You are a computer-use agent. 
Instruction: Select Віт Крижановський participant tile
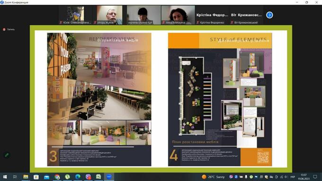[x=246, y=15]
